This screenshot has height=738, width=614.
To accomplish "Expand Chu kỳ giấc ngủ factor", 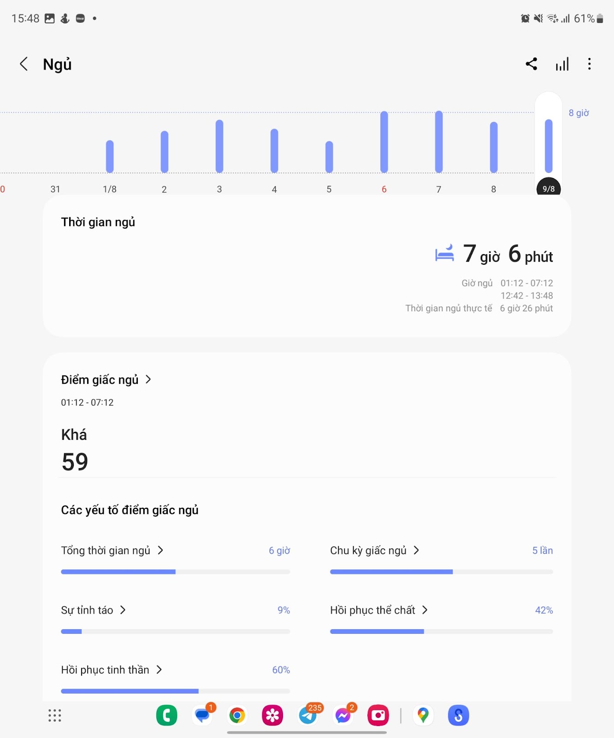I will 374,550.
